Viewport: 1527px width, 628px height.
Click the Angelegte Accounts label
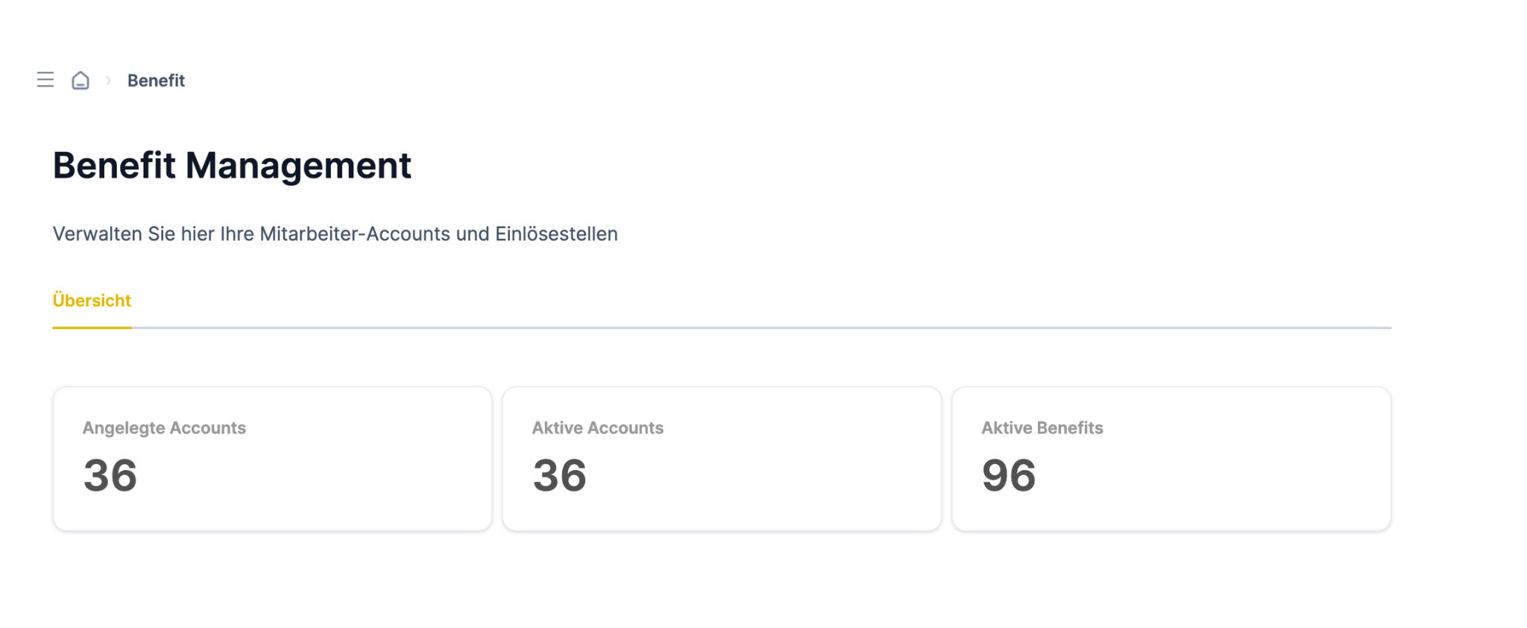(164, 428)
